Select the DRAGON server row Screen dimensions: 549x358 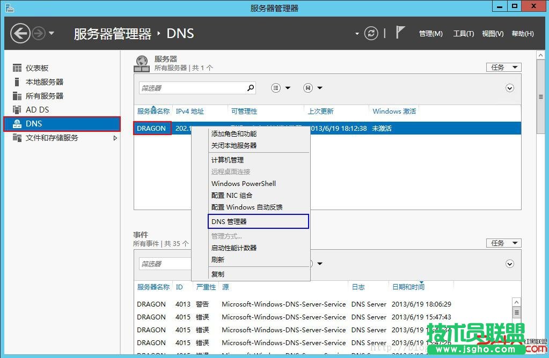(x=152, y=129)
